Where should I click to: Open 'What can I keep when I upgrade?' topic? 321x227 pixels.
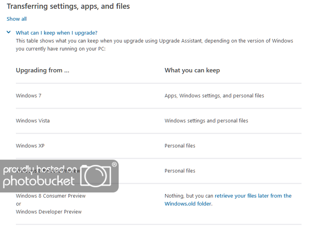[56, 33]
